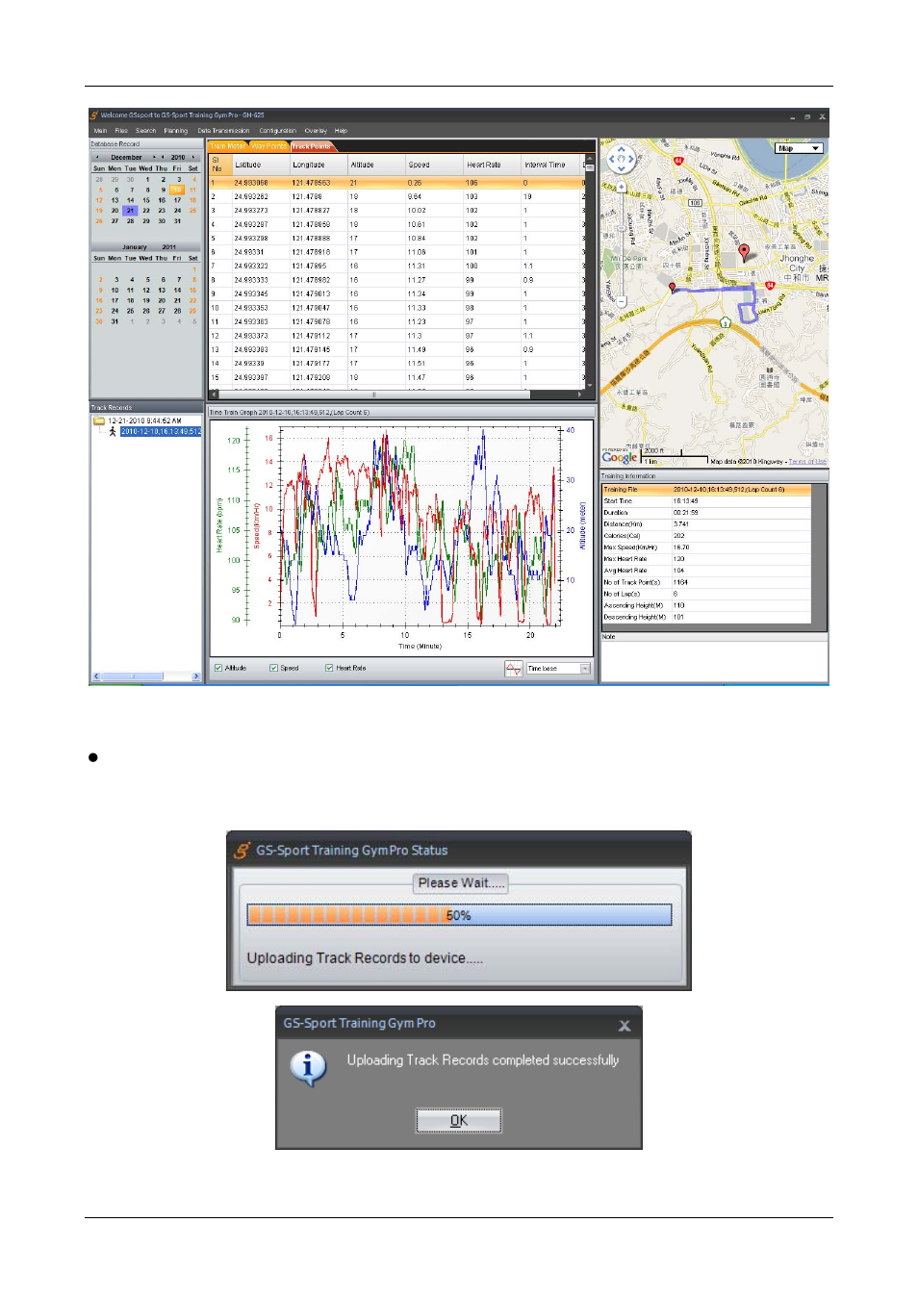Select longitude cell 121.478827 in row 3
This screenshot has height=1299, width=918.
click(319, 211)
